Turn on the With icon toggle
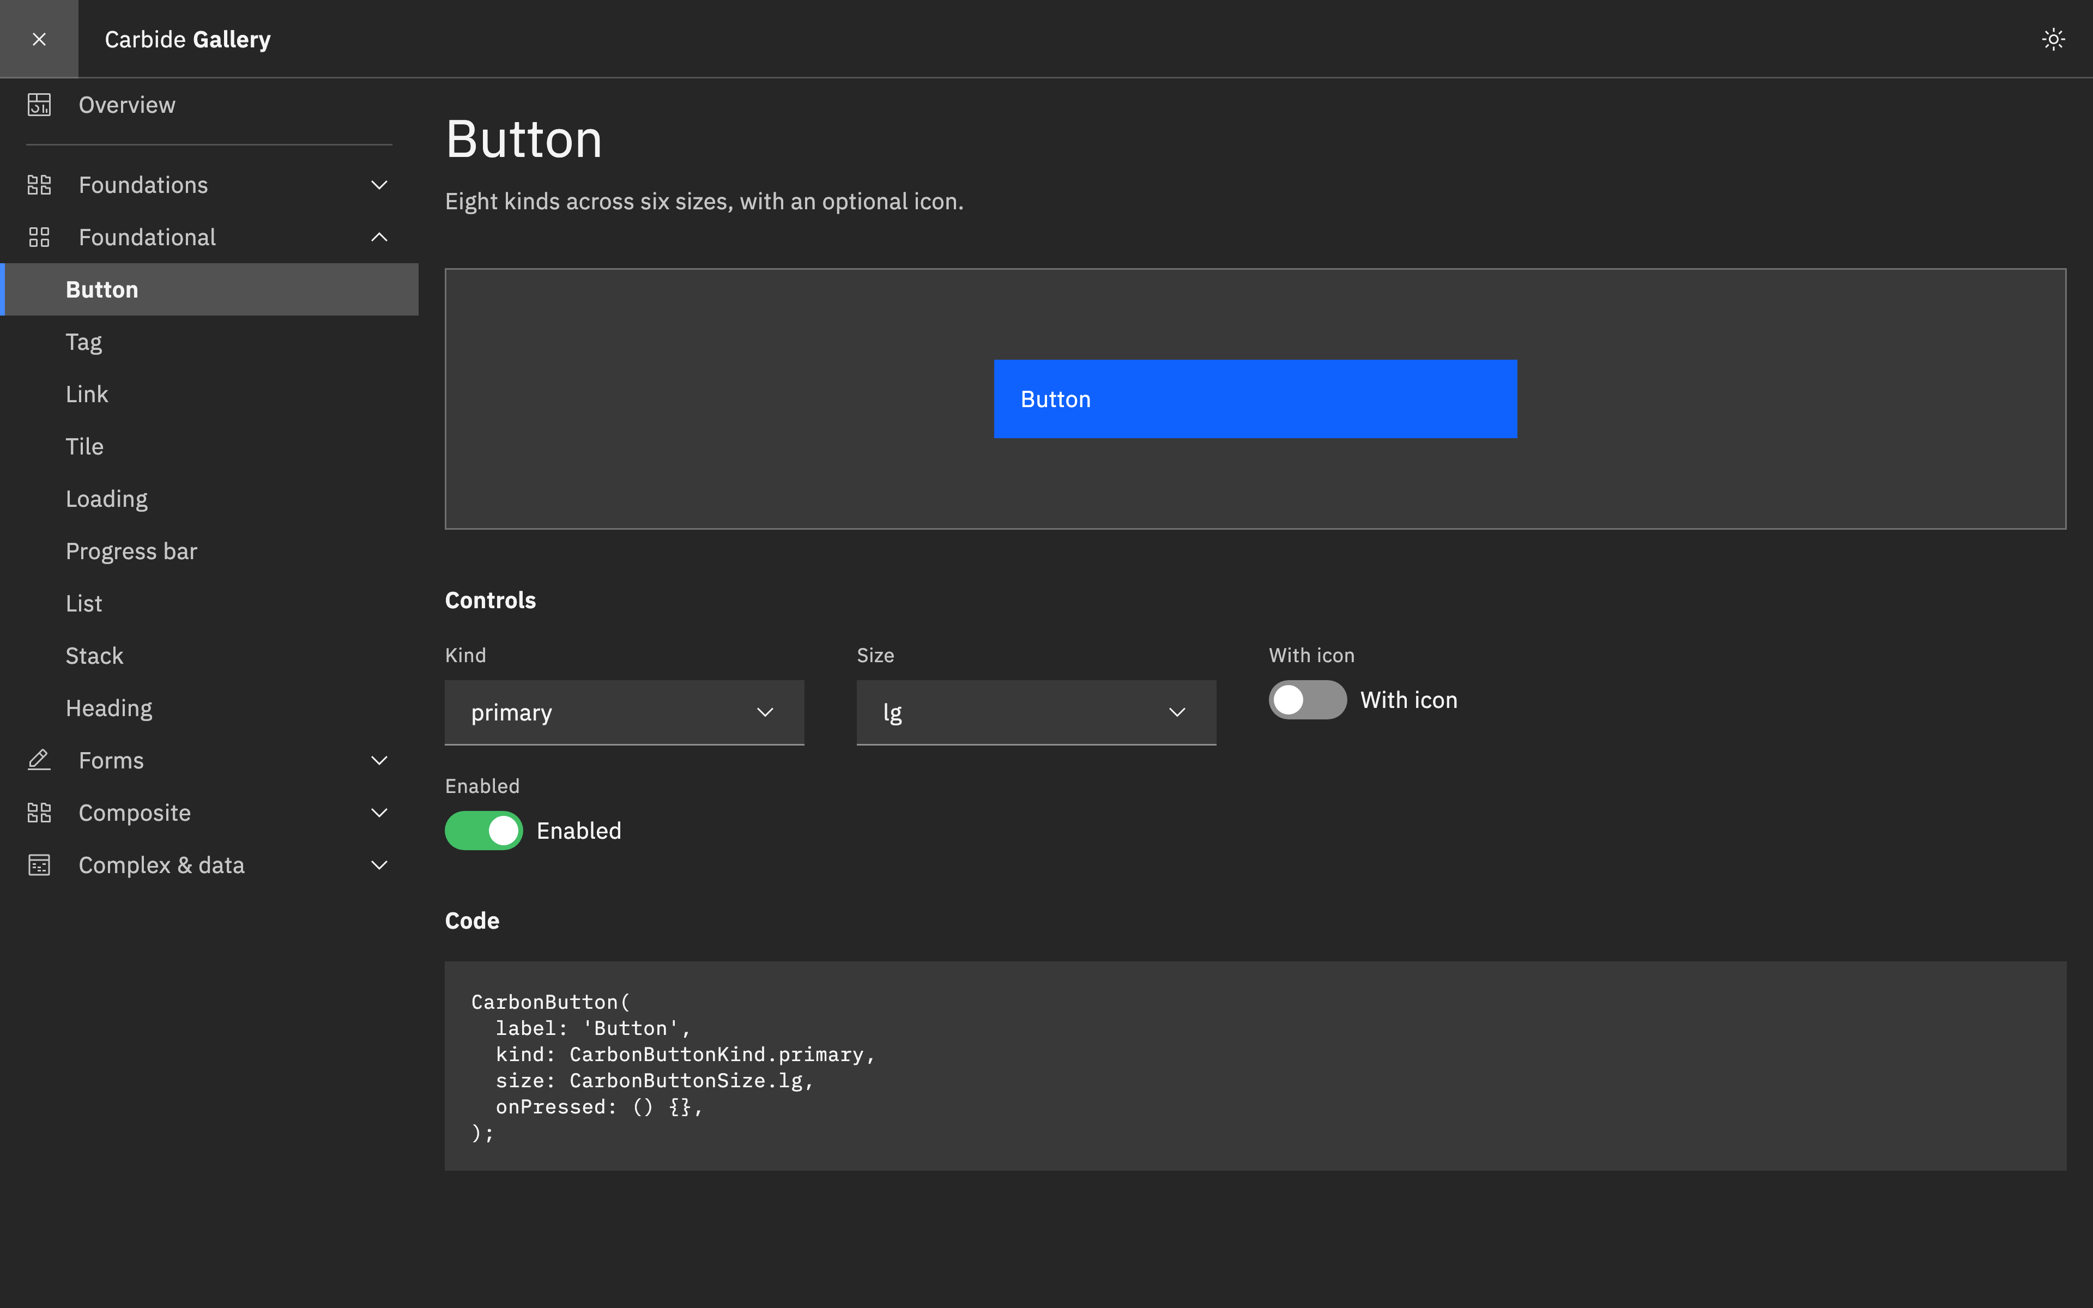The image size is (2093, 1308). point(1307,700)
